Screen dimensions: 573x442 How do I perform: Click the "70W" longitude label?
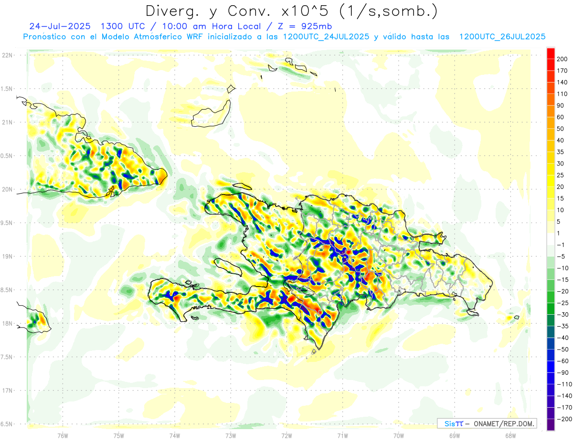399,435
